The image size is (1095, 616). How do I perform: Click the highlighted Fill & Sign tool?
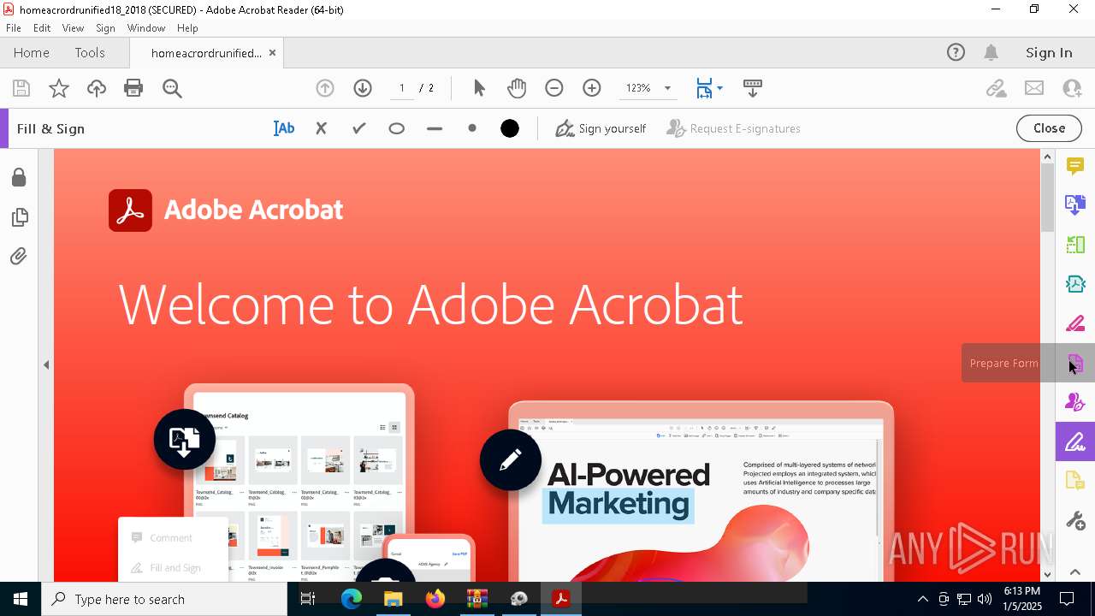[x=1075, y=441]
